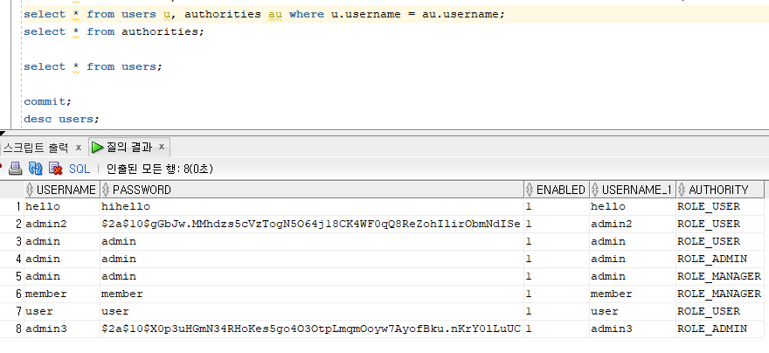Select the ROLE_ADMIN cell in the admin3 row

coord(720,329)
